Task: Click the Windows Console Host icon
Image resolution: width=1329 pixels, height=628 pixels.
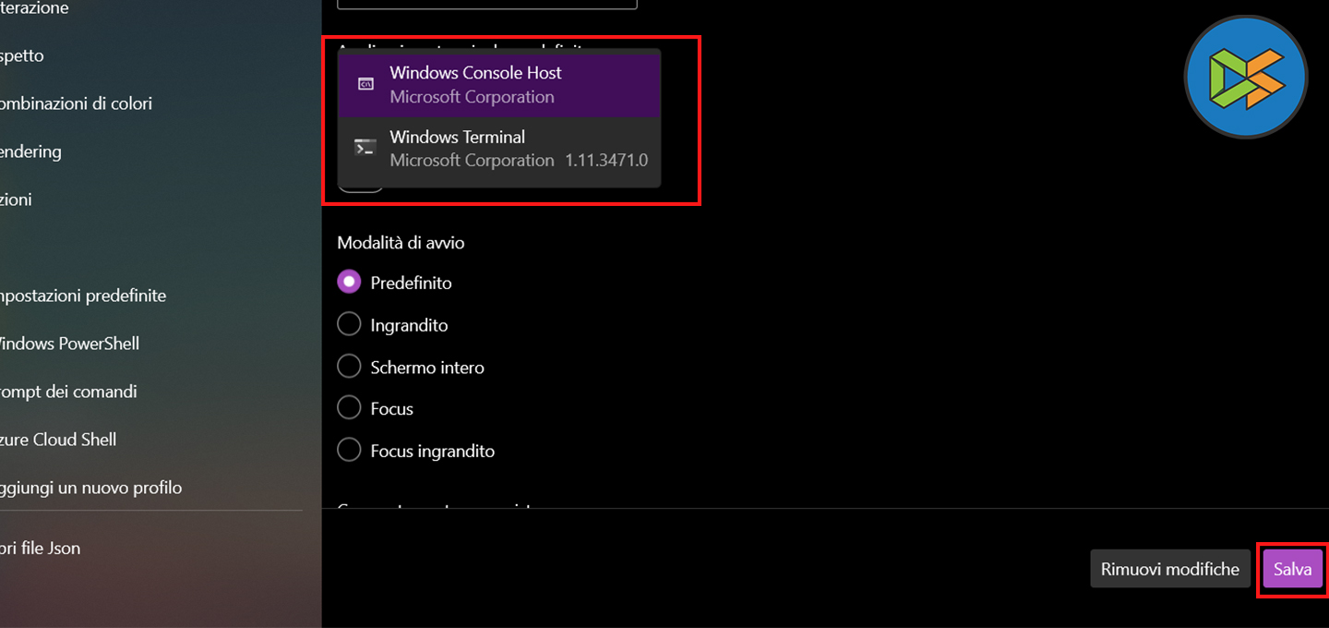Action: click(x=366, y=84)
